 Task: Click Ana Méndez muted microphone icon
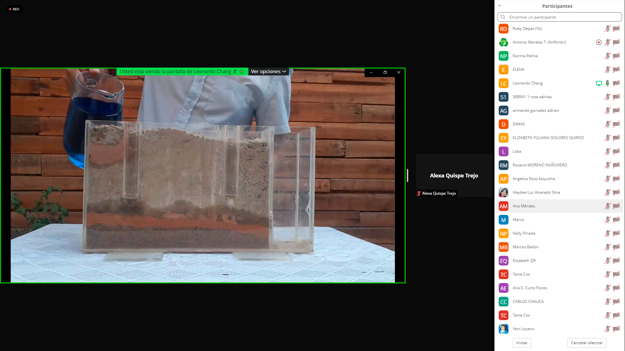coord(607,206)
